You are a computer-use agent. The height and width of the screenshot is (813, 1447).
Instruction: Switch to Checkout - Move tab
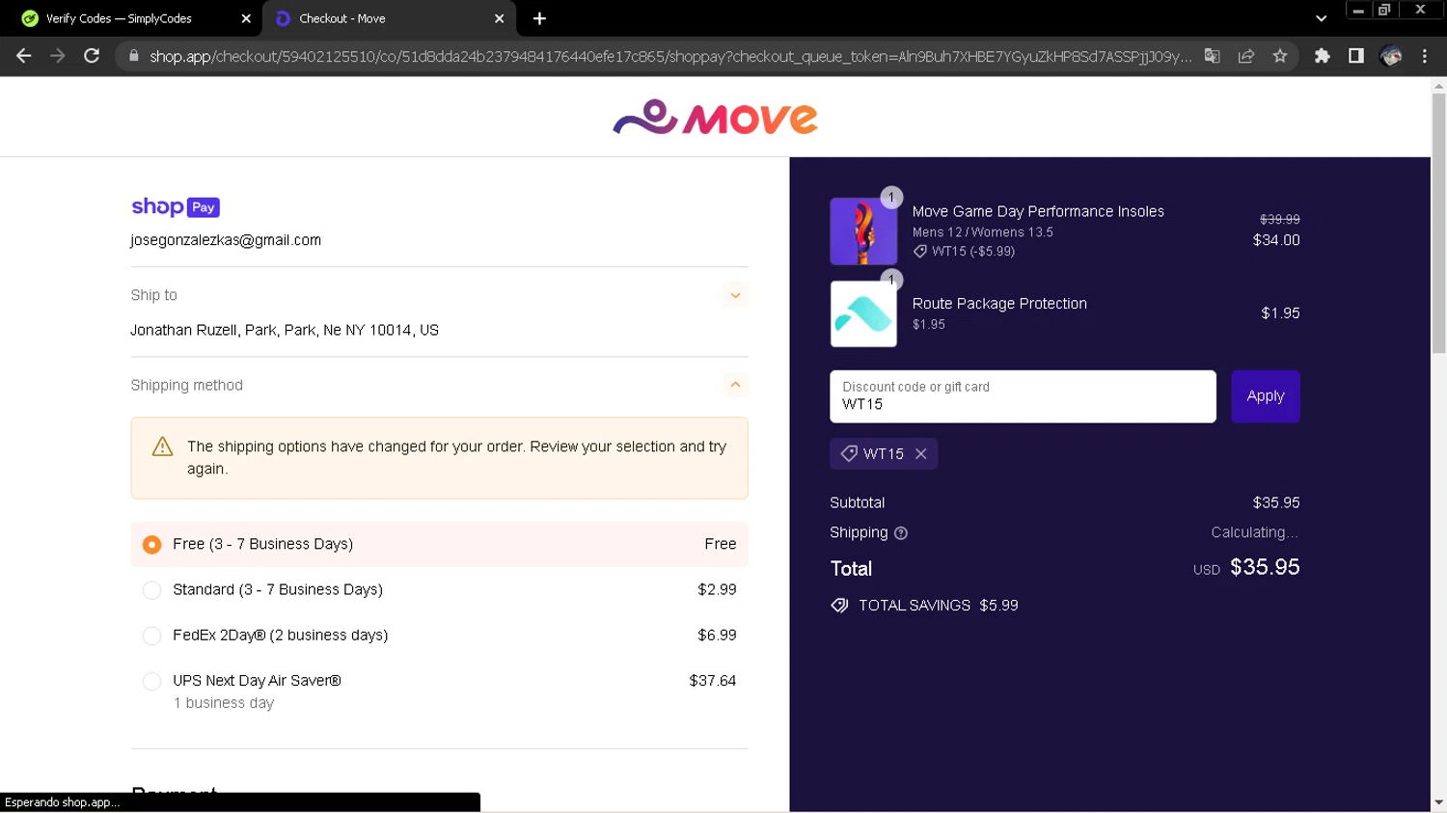coord(389,18)
